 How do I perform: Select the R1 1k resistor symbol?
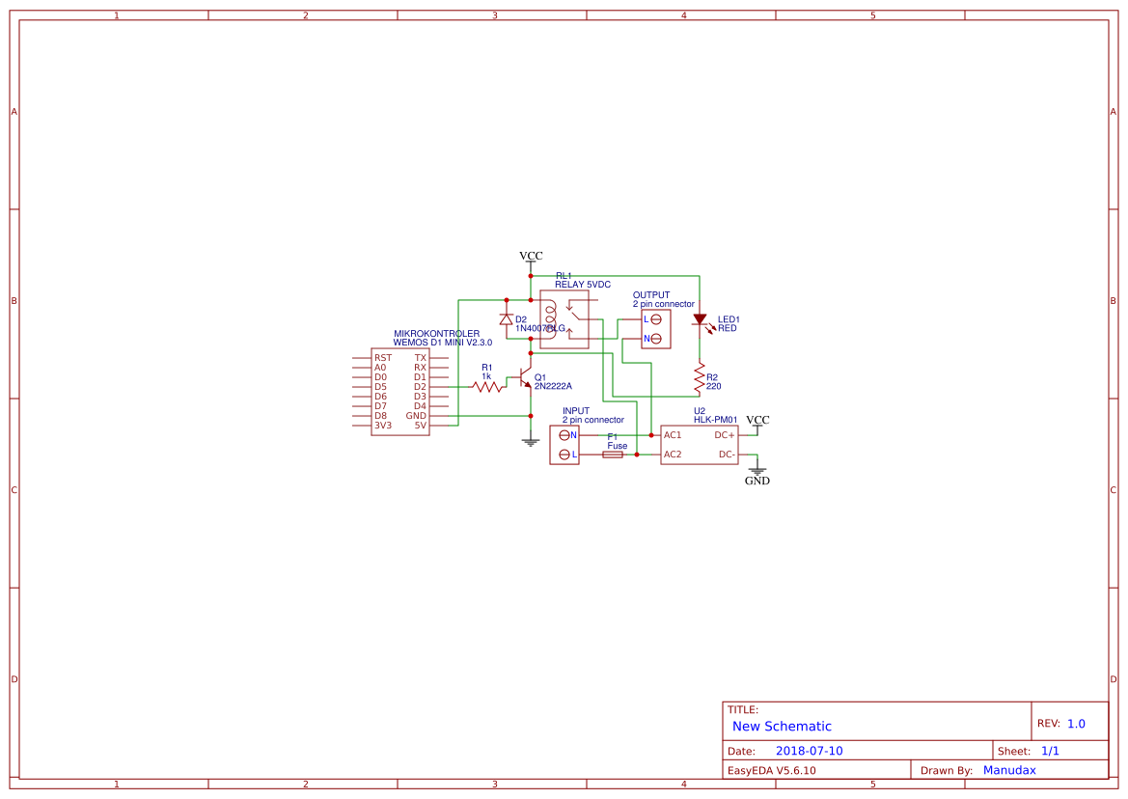(x=488, y=386)
